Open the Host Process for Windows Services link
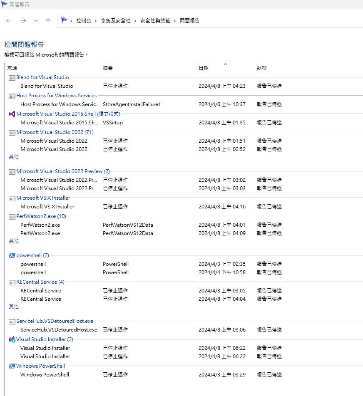 pyautogui.click(x=56, y=95)
